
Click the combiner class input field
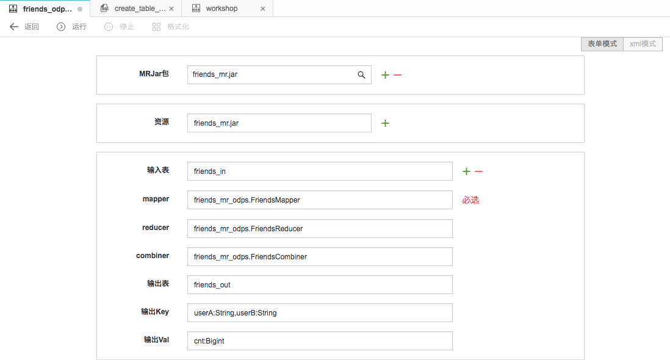pyautogui.click(x=320, y=256)
